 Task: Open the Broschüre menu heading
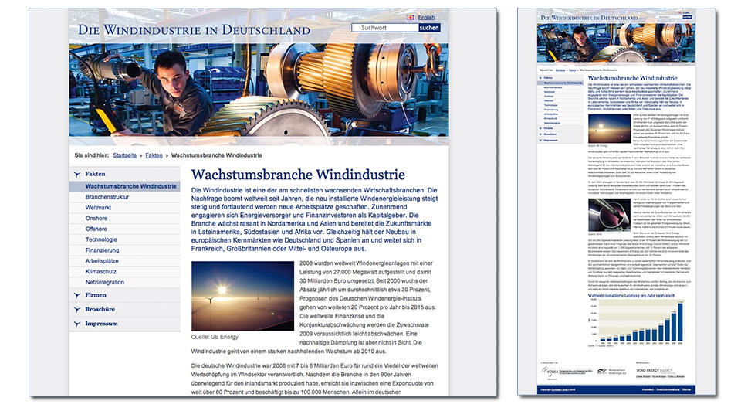coord(100,309)
